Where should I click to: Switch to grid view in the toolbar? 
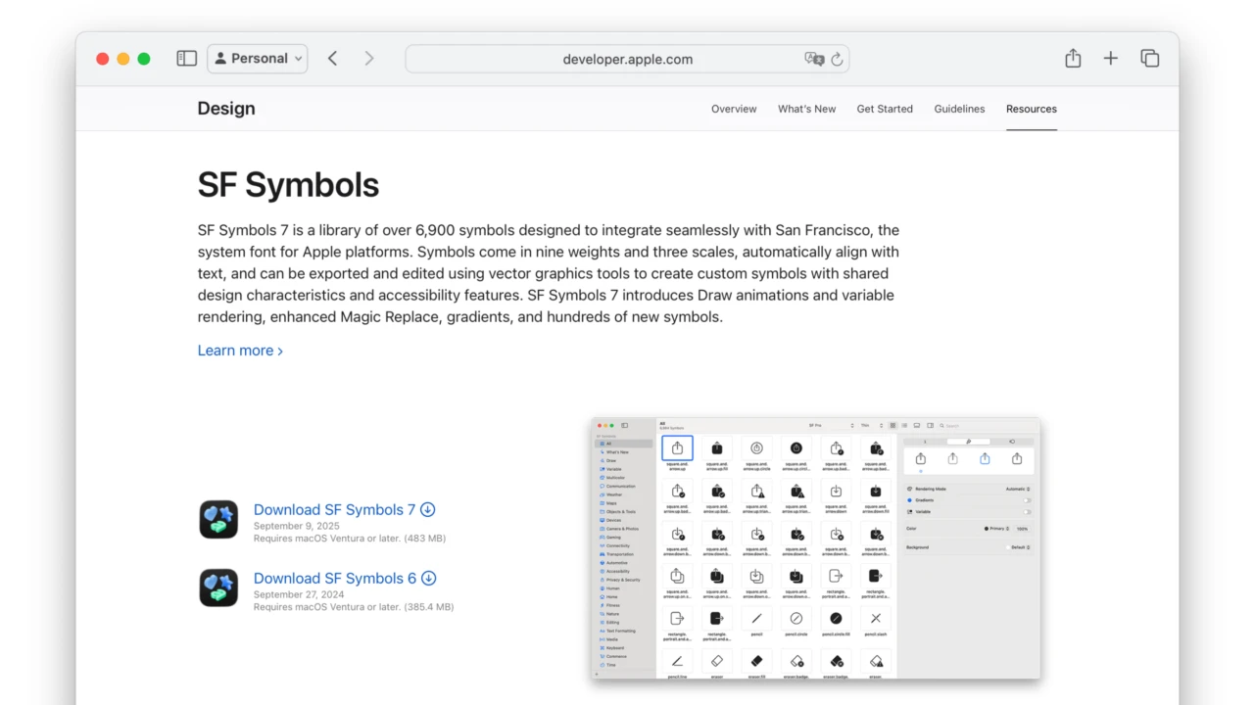(894, 424)
